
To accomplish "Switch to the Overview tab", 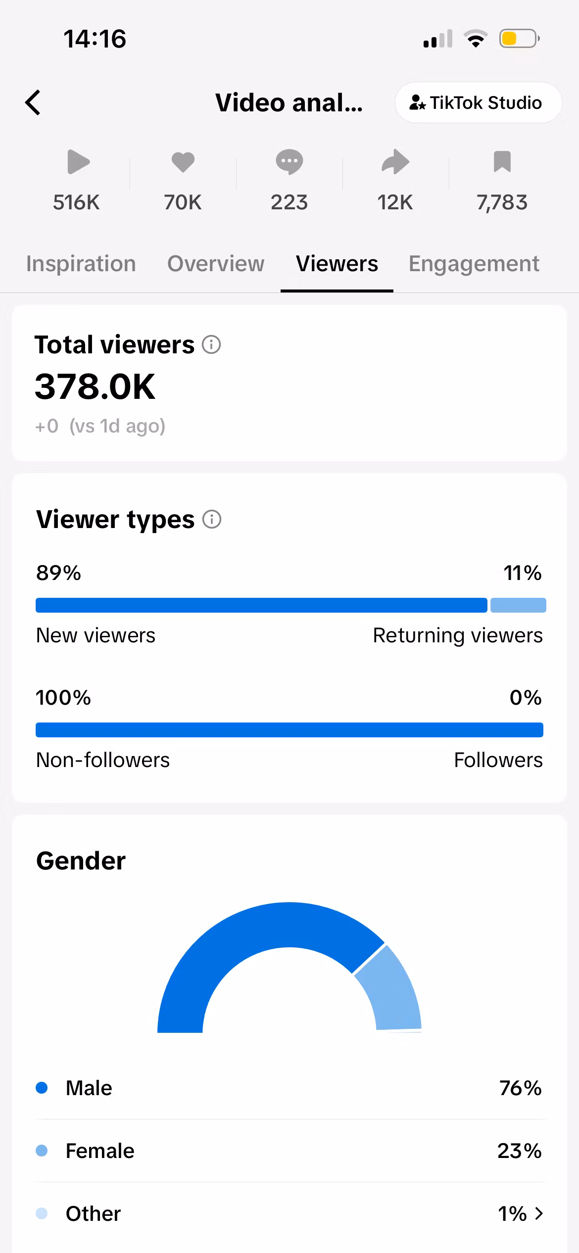I will [x=216, y=264].
